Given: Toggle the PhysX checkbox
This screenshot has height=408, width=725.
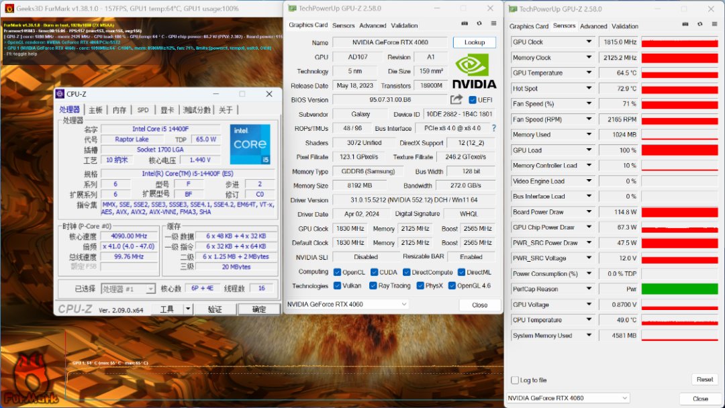Looking at the screenshot, I should [420, 286].
